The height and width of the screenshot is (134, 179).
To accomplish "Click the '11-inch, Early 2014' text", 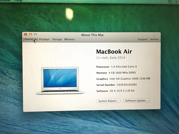I will (x=111, y=58).
